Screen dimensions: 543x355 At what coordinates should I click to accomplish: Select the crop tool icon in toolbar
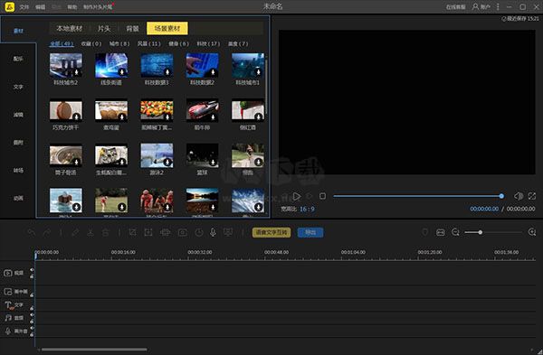coord(133,233)
